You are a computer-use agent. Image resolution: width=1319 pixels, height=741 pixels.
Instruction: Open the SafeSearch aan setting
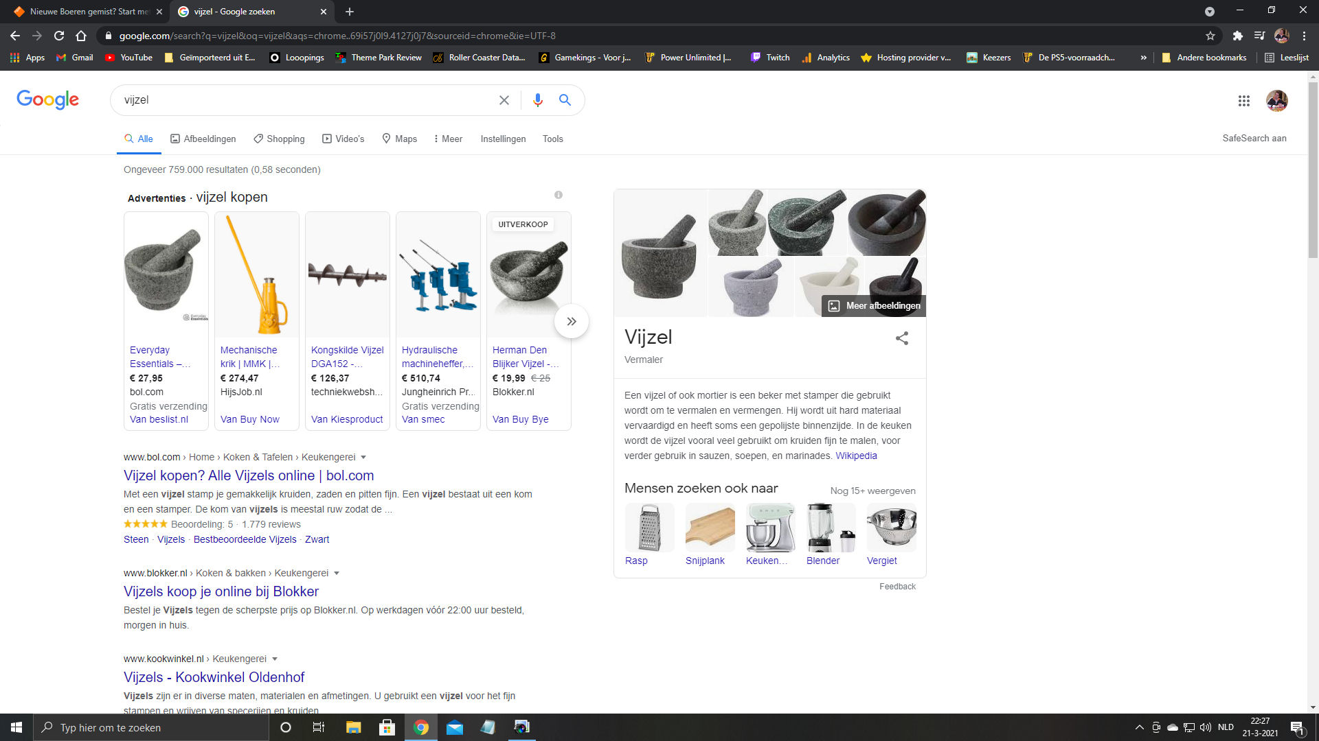1254,138
